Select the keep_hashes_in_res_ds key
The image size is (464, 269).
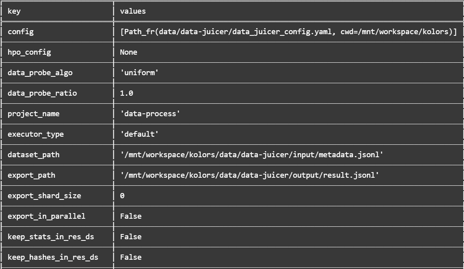click(x=53, y=257)
